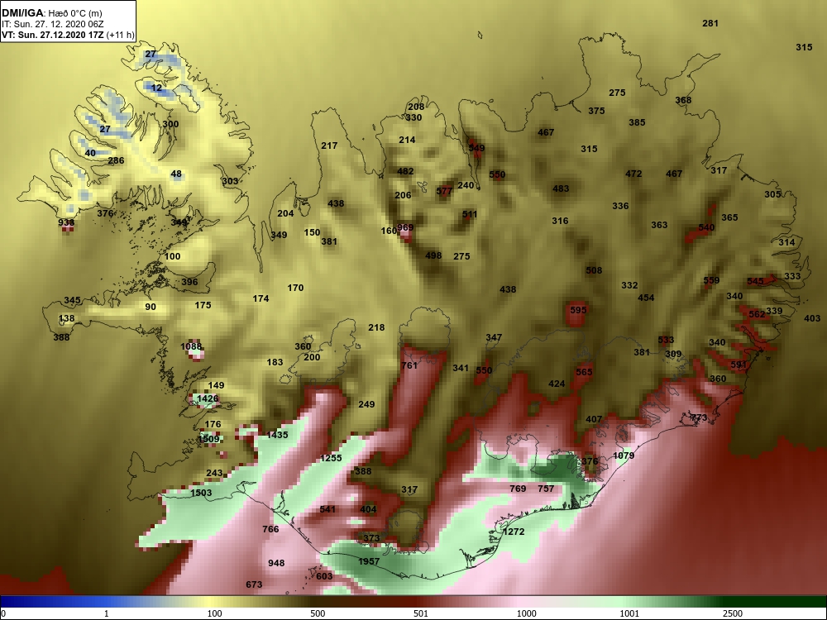
Task: Click the map value 40
Action: [x=90, y=154]
